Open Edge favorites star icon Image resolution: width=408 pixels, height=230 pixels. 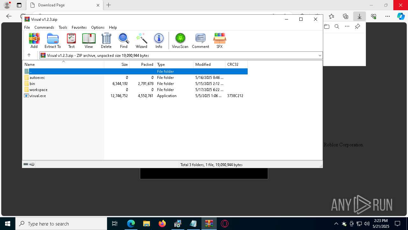click(331, 16)
